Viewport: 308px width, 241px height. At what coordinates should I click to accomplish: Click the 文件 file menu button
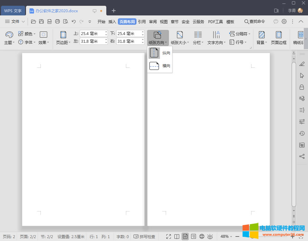tap(15, 22)
